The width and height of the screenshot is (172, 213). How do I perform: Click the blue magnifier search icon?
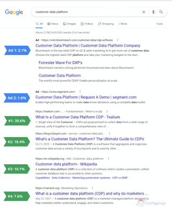coord(161,12)
